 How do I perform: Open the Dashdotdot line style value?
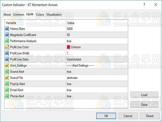point(74,59)
